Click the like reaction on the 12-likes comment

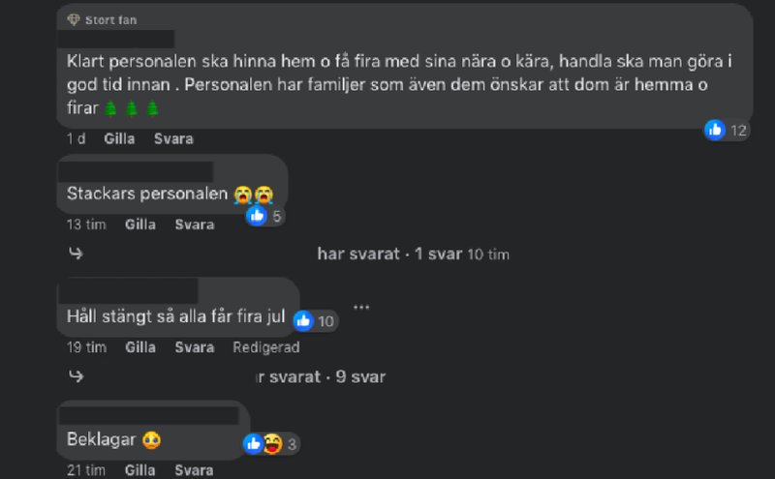(x=715, y=131)
